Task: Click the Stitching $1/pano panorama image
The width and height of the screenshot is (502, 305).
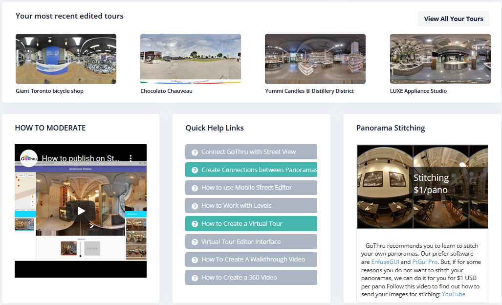Action: pos(422,187)
